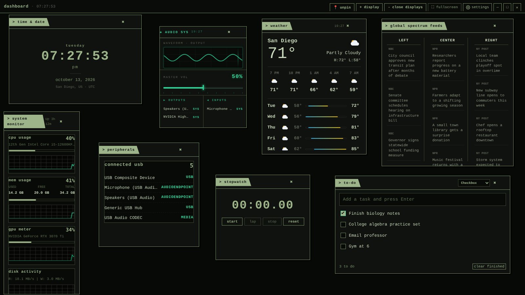This screenshot has height=295, width=525.
Task: Click the master volume slider handle
Action: click(203, 88)
